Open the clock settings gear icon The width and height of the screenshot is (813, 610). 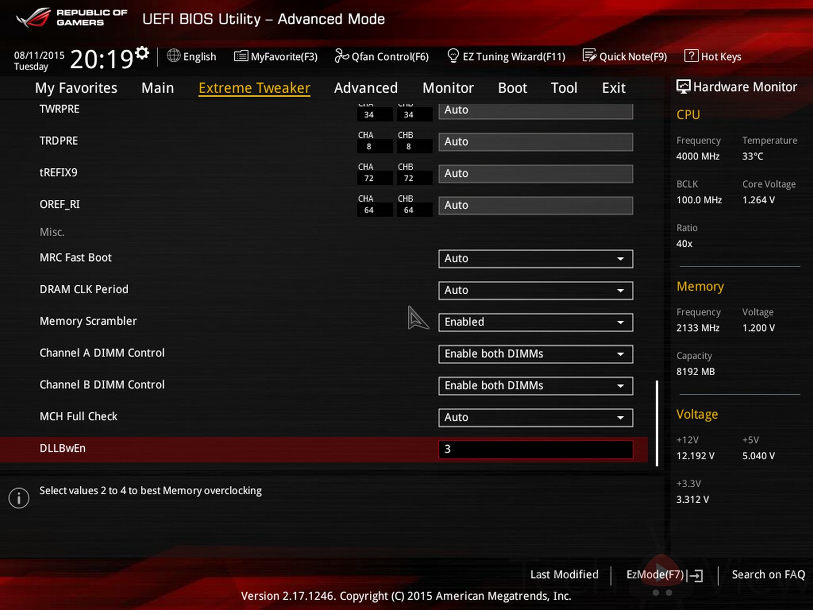click(x=142, y=53)
